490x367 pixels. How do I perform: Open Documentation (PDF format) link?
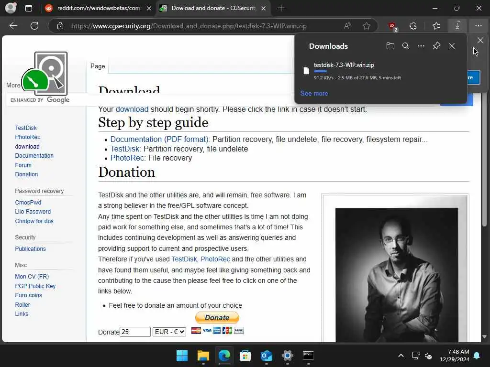coord(160,139)
